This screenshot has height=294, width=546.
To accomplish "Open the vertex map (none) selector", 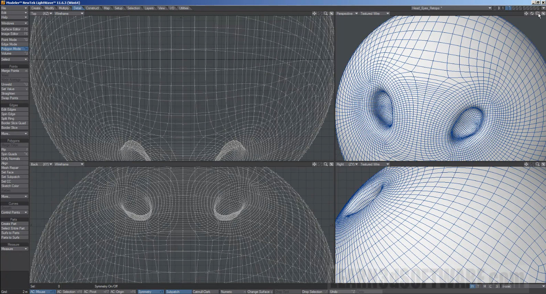I will pos(523,286).
